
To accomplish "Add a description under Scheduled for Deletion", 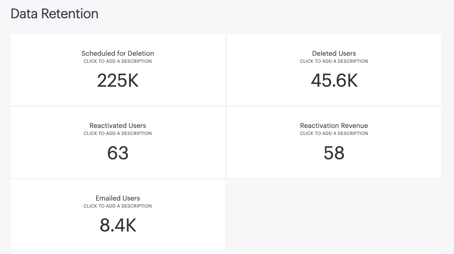I will click(118, 61).
